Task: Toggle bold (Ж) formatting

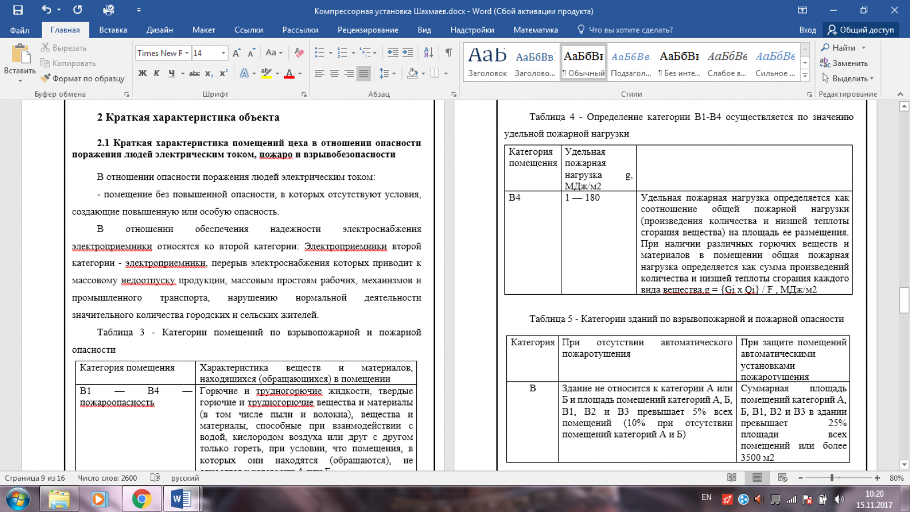Action: [142, 73]
